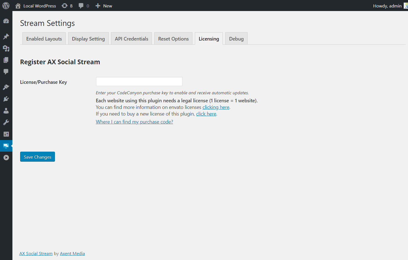
Task: Open the API Credentials tab
Action: [131, 39]
